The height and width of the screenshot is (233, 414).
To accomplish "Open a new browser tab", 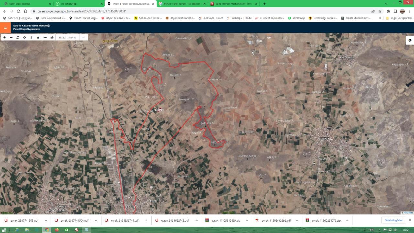I will click(x=264, y=4).
